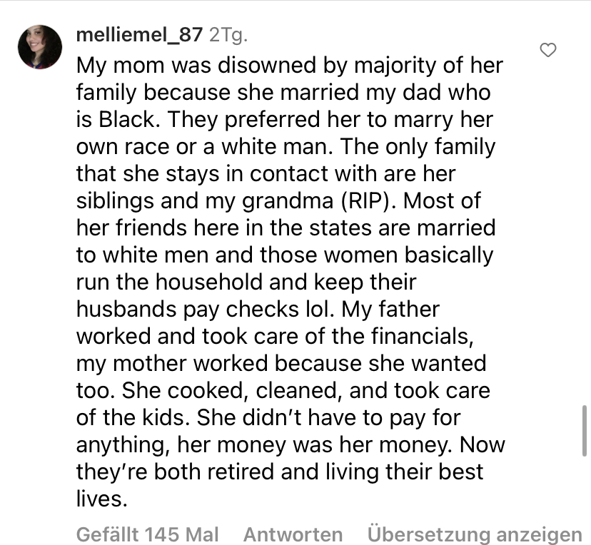The width and height of the screenshot is (591, 545).
Task: Show translation via Übersetzung anzeigen
Action: pyautogui.click(x=475, y=534)
